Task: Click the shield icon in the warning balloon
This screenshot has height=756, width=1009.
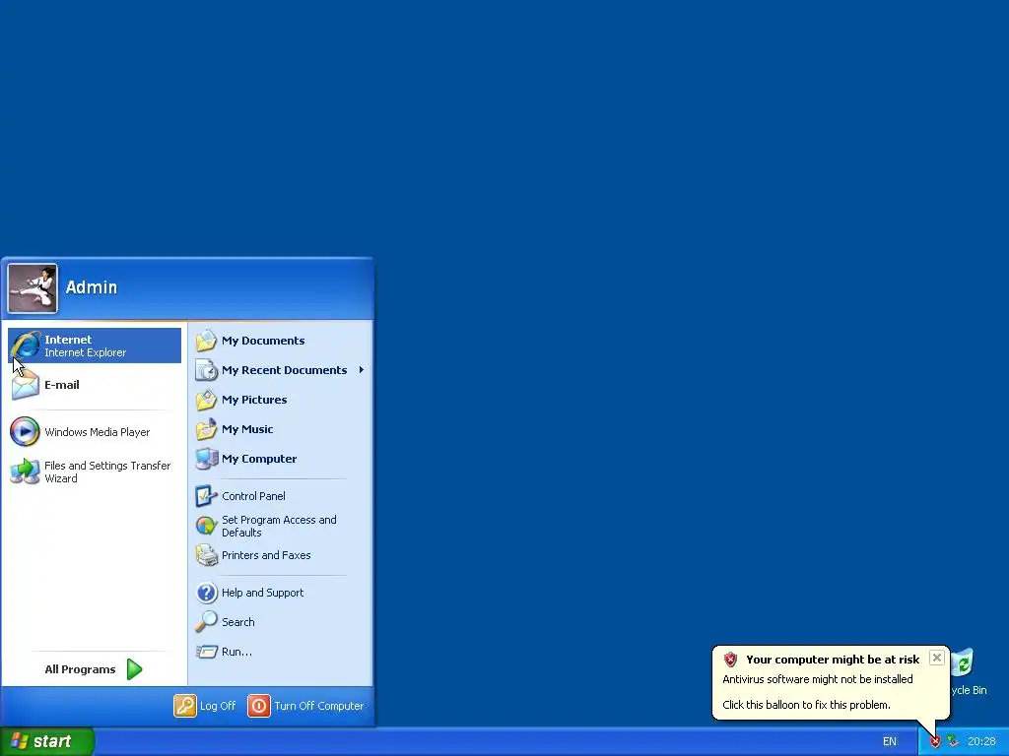Action: (730, 660)
